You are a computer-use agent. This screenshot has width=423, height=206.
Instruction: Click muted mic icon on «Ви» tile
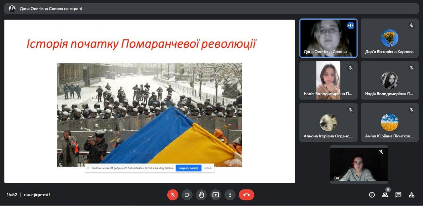tap(381, 152)
